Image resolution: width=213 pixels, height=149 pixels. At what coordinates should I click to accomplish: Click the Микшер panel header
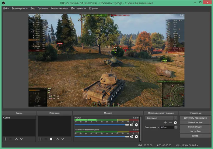tap(108, 113)
